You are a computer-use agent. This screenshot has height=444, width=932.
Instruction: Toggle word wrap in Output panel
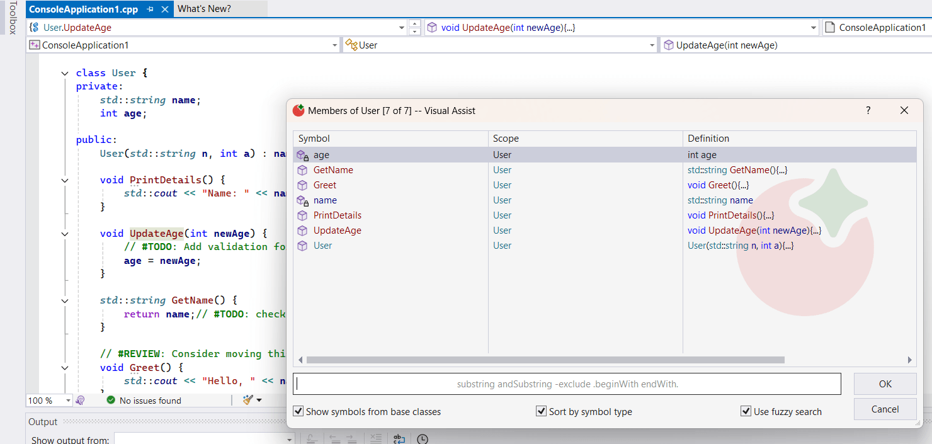(x=399, y=439)
